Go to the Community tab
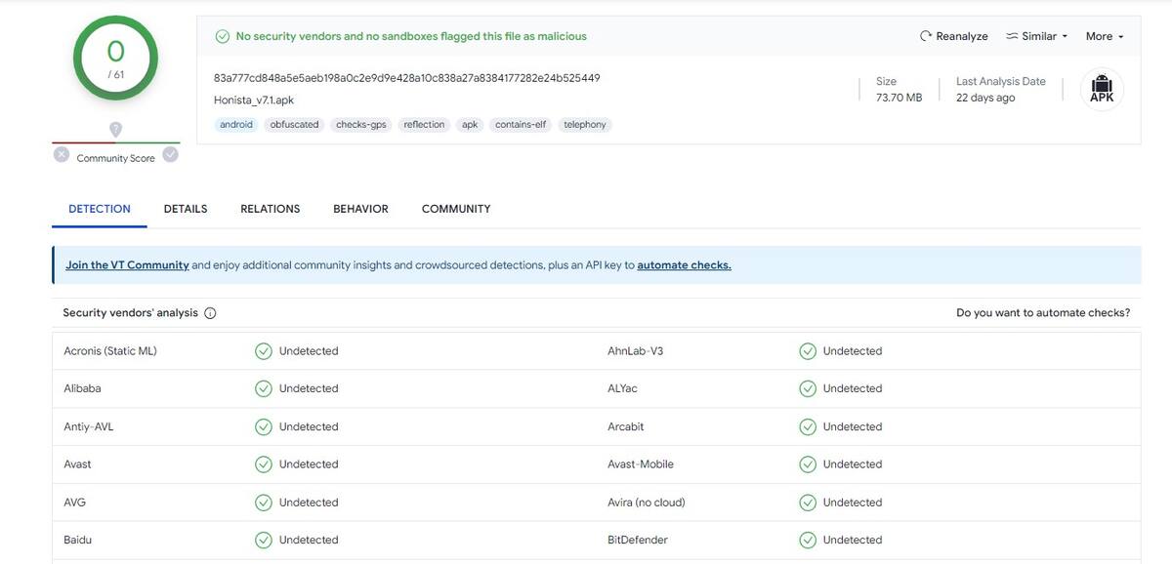1172x564 pixels. pos(456,209)
